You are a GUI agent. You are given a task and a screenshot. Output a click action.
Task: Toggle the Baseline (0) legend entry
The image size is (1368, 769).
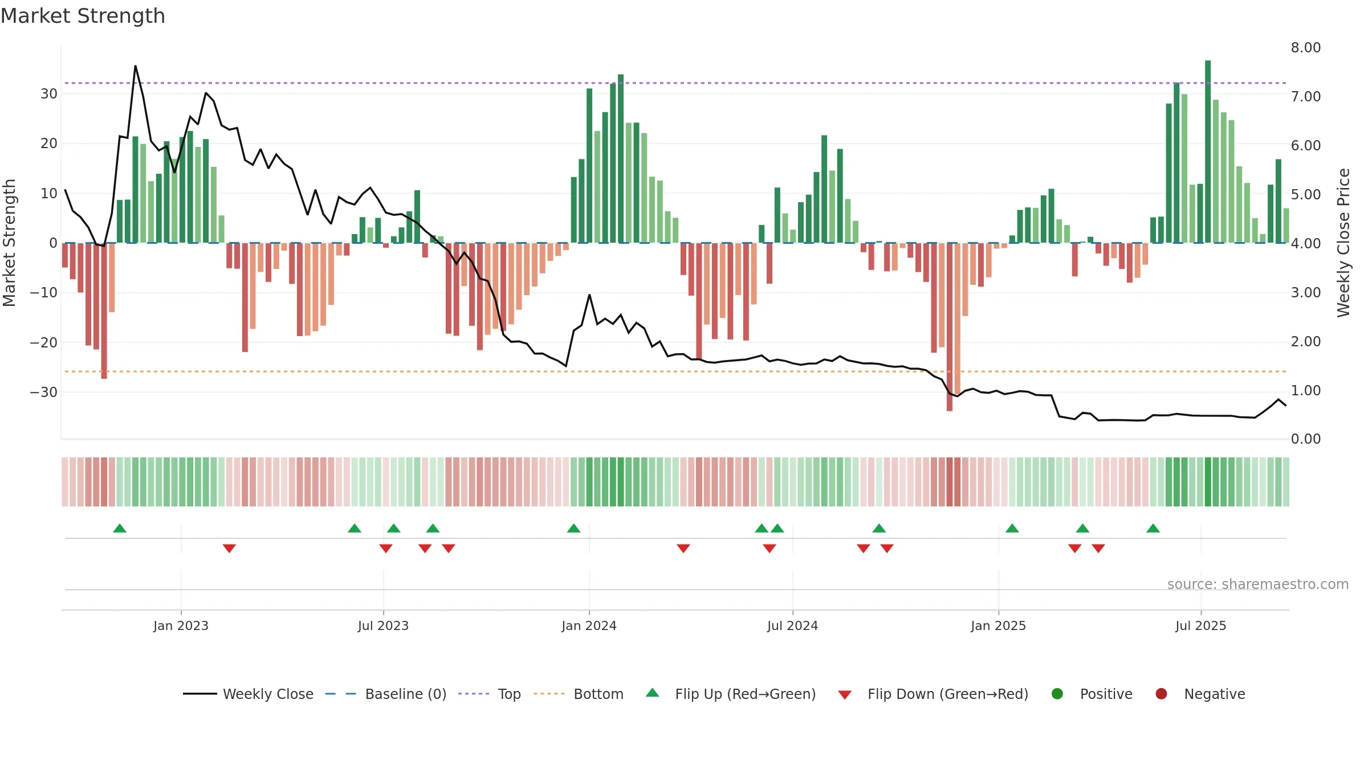coord(386,694)
